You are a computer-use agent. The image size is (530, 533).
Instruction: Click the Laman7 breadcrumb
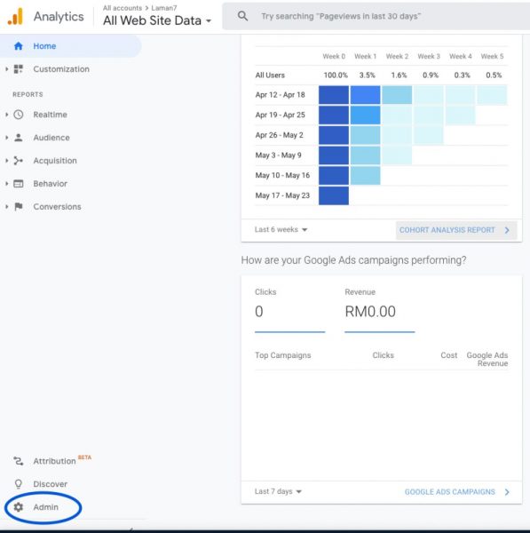pos(164,8)
